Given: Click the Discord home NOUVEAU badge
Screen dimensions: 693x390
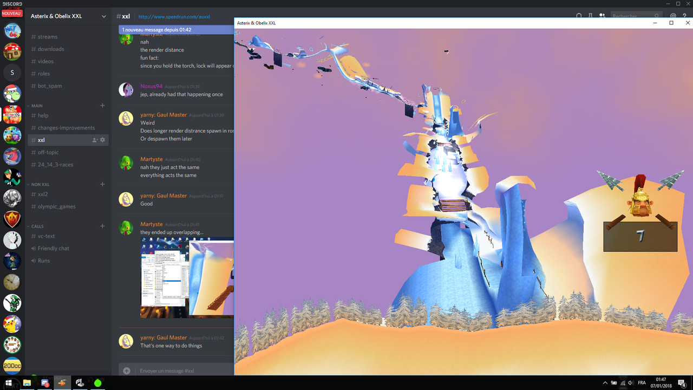Looking at the screenshot, I should coord(12,14).
